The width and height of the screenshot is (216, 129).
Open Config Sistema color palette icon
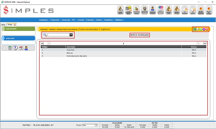(161, 10)
